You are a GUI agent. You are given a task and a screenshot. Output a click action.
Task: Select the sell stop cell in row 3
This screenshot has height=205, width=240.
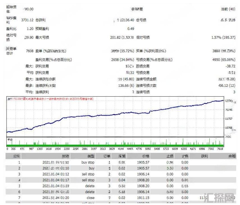click(x=88, y=174)
